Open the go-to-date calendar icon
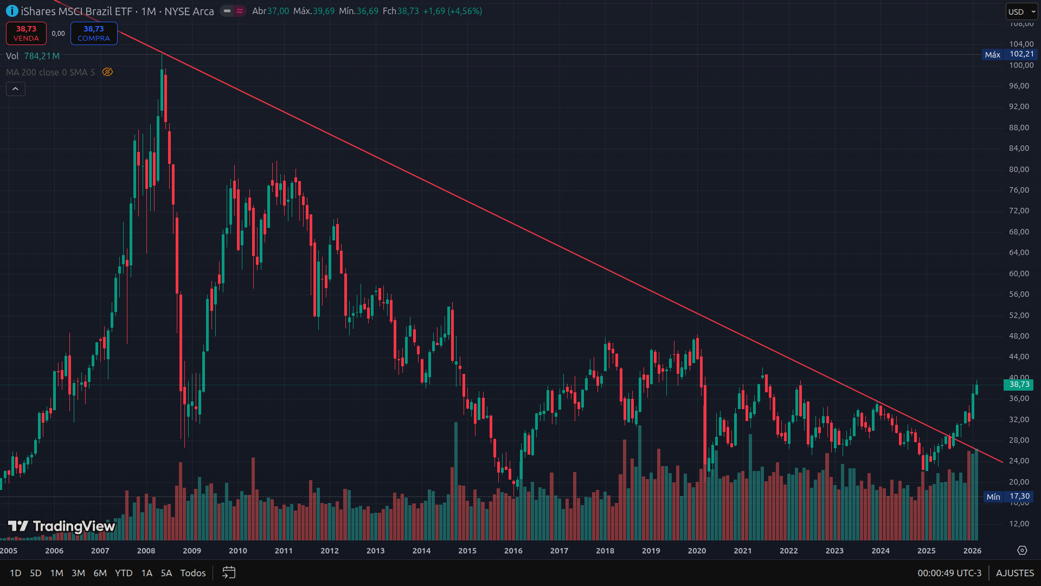1041x586 pixels. (x=229, y=573)
